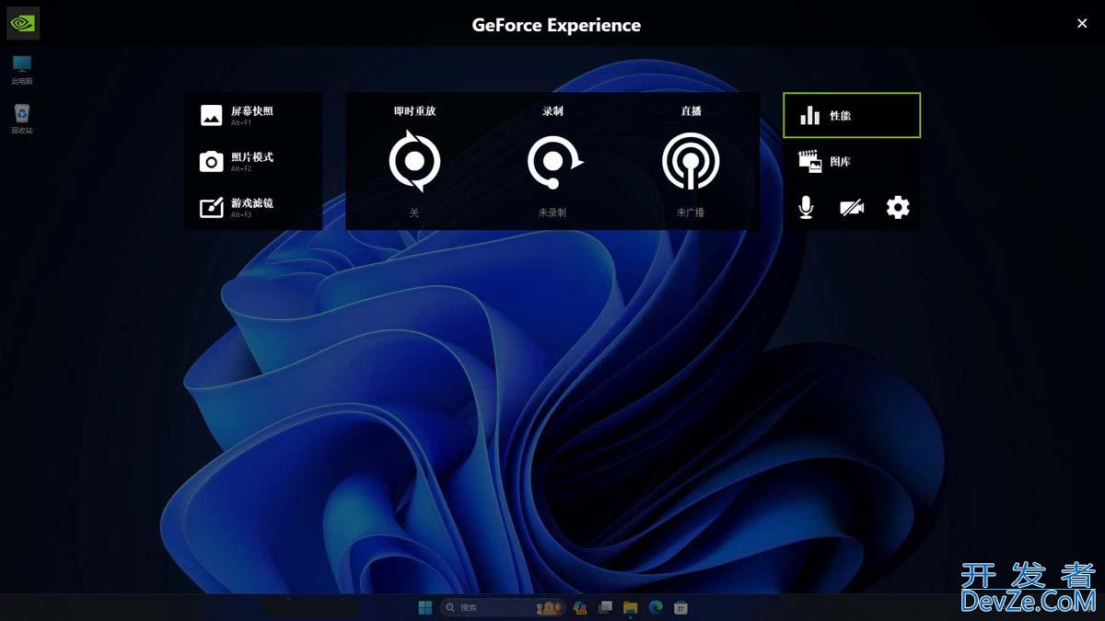1105x621 pixels.
Task: Launch Microsoft Edge from taskbar
Action: coord(656,607)
